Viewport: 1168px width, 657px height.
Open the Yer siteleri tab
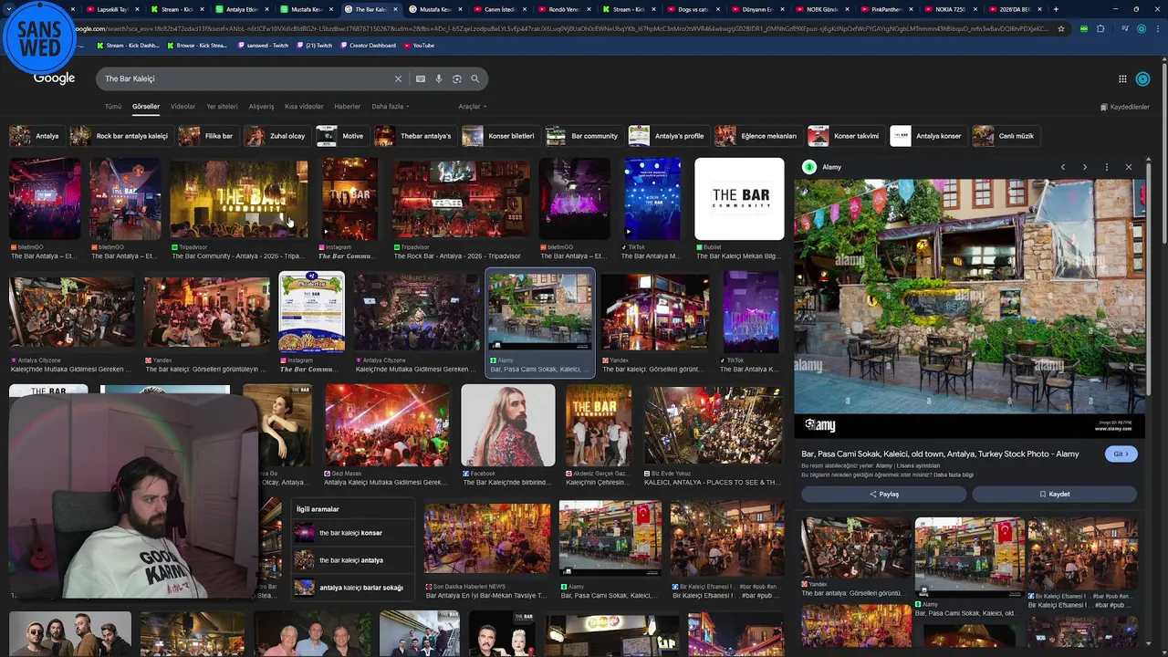click(x=222, y=107)
